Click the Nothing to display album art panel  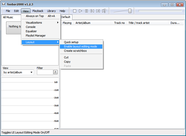(x=14, y=28)
